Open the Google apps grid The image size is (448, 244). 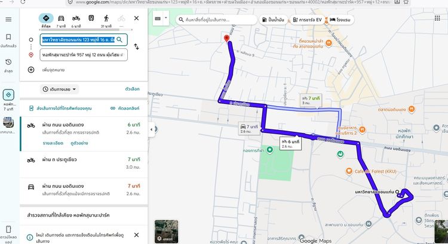pyautogui.click(x=437, y=18)
